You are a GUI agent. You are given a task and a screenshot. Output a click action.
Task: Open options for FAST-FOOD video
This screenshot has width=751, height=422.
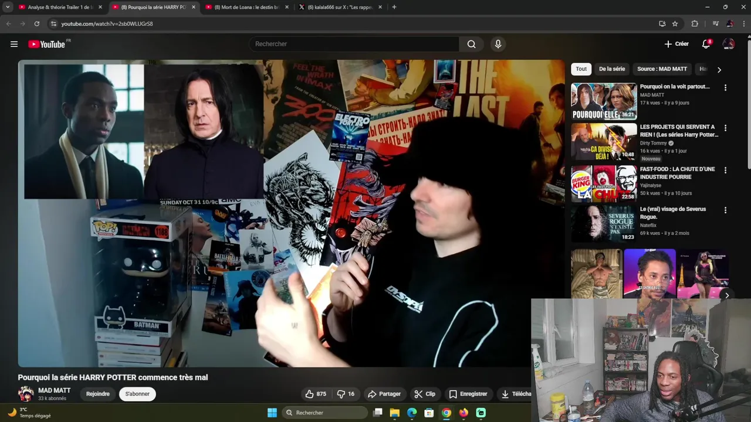click(725, 170)
